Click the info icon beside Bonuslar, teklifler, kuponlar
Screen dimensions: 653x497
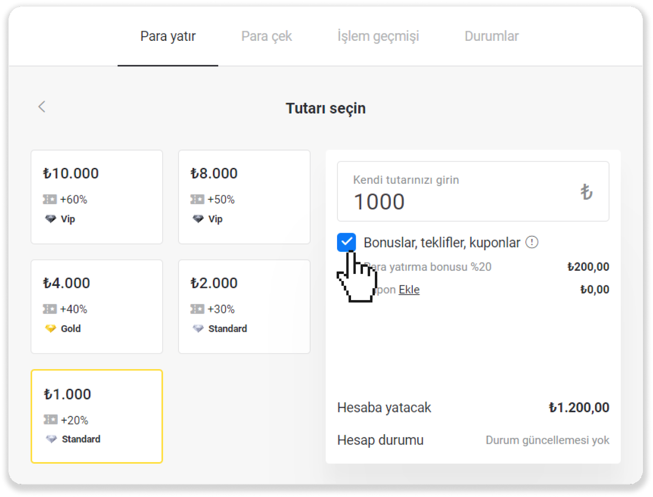[x=532, y=242]
